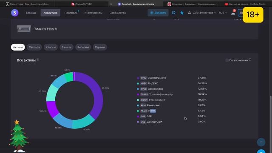Open the RUB currency dropdown
Viewport: 272px width, 153px height.
pyautogui.click(x=223, y=13)
